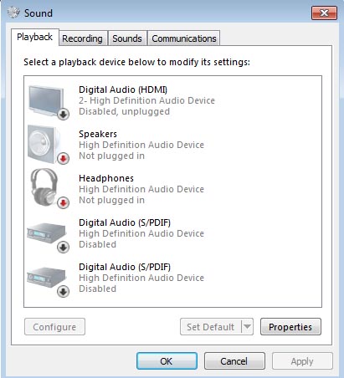Click the red unplugged badge on Speakers

(64, 158)
